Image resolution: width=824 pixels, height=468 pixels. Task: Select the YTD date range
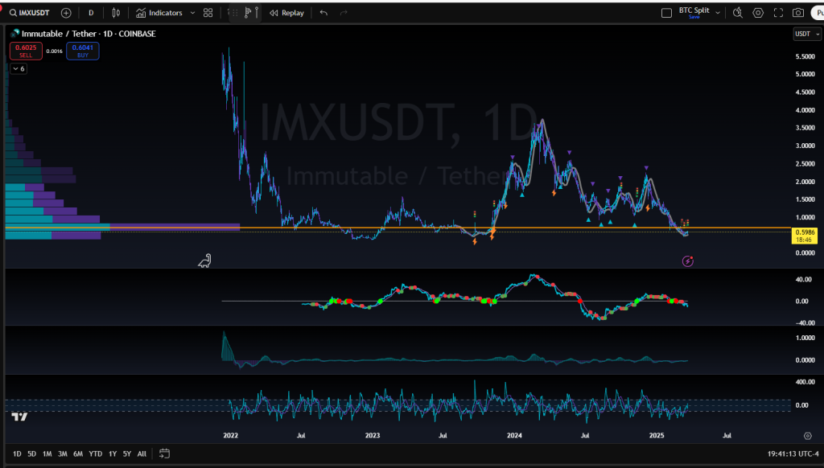(x=95, y=454)
